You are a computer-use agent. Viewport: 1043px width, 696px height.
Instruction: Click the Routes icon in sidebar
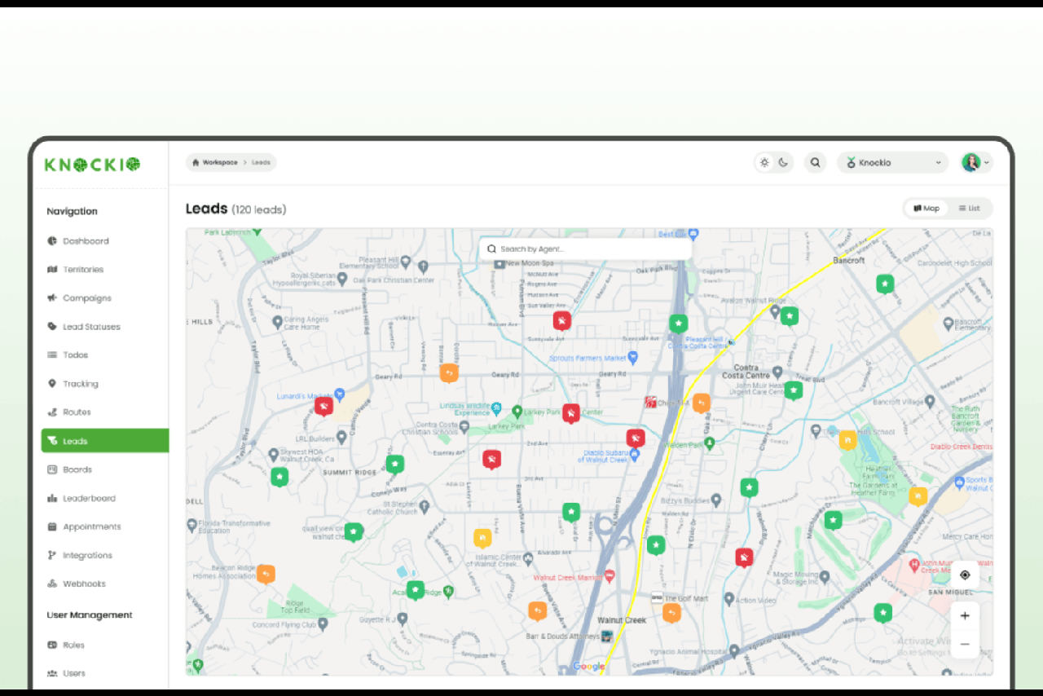[x=52, y=412]
